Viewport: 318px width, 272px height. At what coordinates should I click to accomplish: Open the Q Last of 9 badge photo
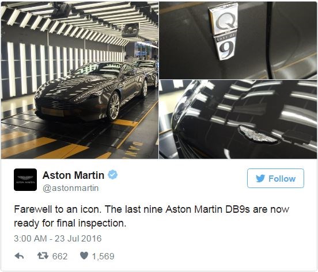point(238,40)
